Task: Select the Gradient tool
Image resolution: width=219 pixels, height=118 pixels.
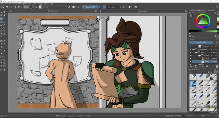Action: click(x=1, y=41)
